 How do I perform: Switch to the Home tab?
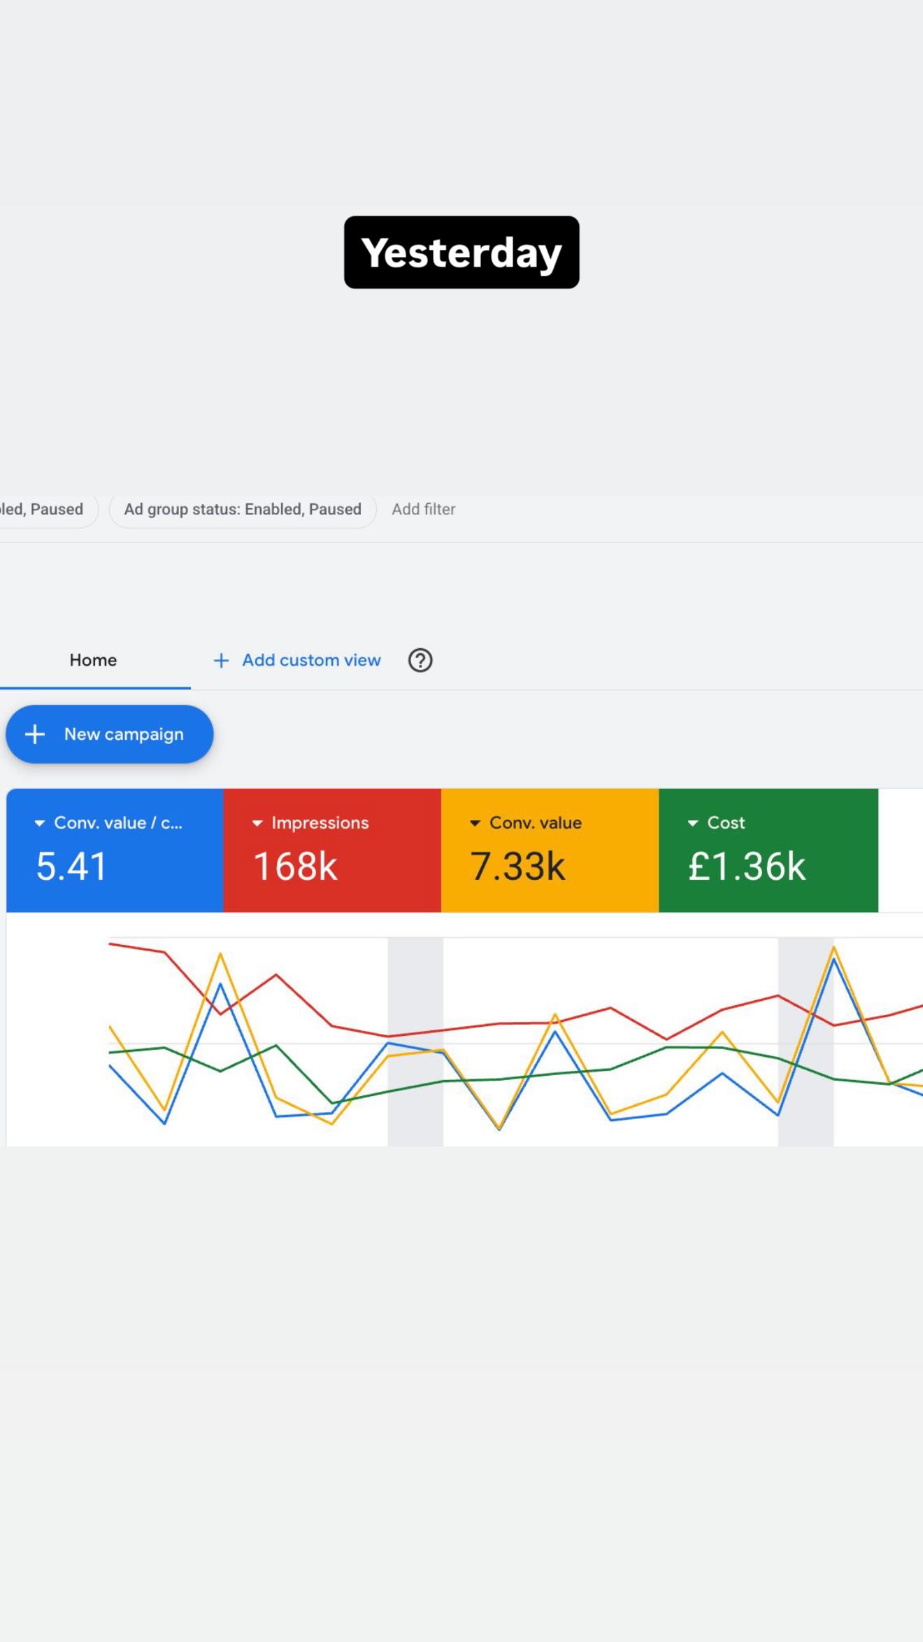tap(94, 660)
